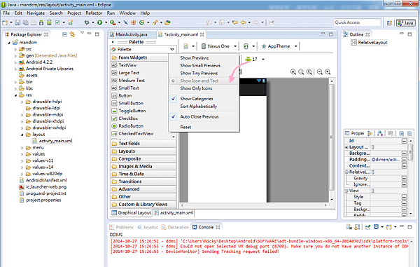Switch to MainActivity.java tab
Viewport: 420px width, 267px height.
click(x=132, y=34)
